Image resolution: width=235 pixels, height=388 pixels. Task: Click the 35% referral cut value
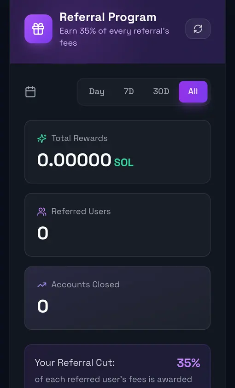click(x=188, y=363)
